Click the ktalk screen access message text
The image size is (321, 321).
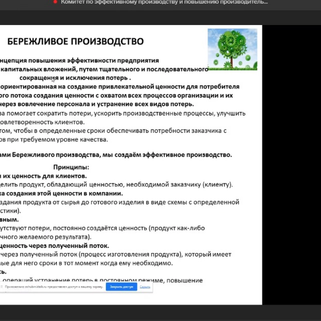coord(54,287)
